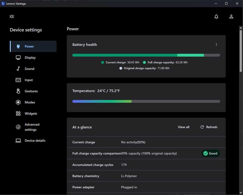Click the green checkmark in Good badge
Viewport: 243px width, 195px height.
[x=206, y=153]
